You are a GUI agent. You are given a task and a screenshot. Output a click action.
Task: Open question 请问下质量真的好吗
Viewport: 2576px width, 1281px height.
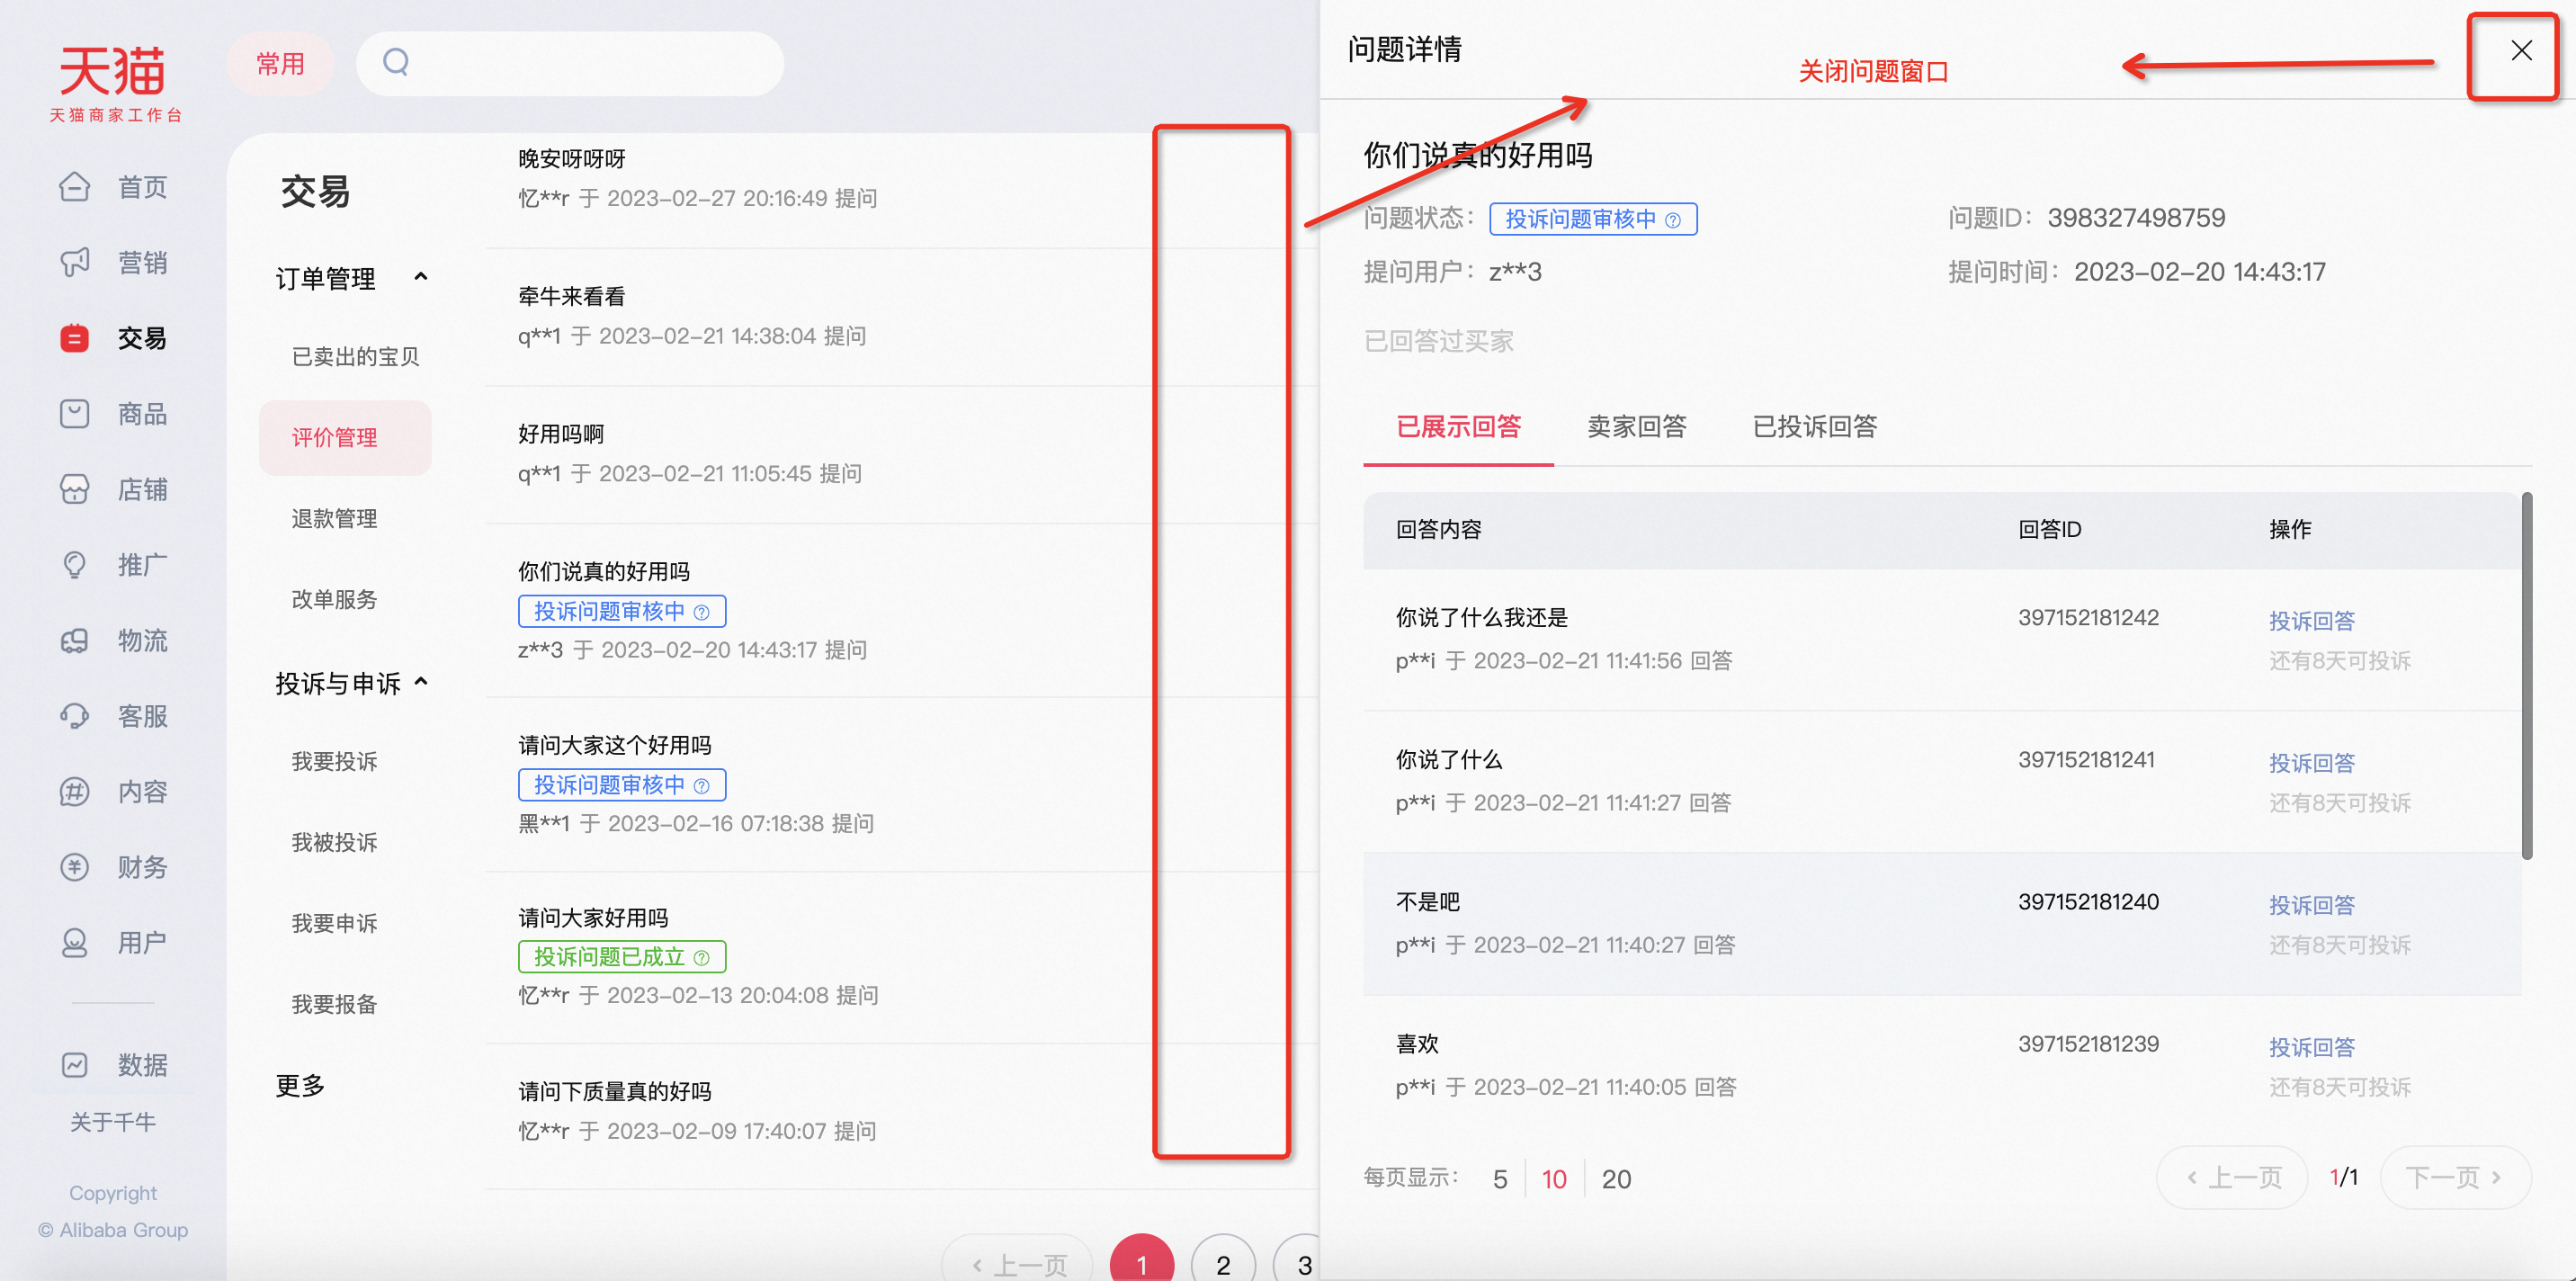615,1092
